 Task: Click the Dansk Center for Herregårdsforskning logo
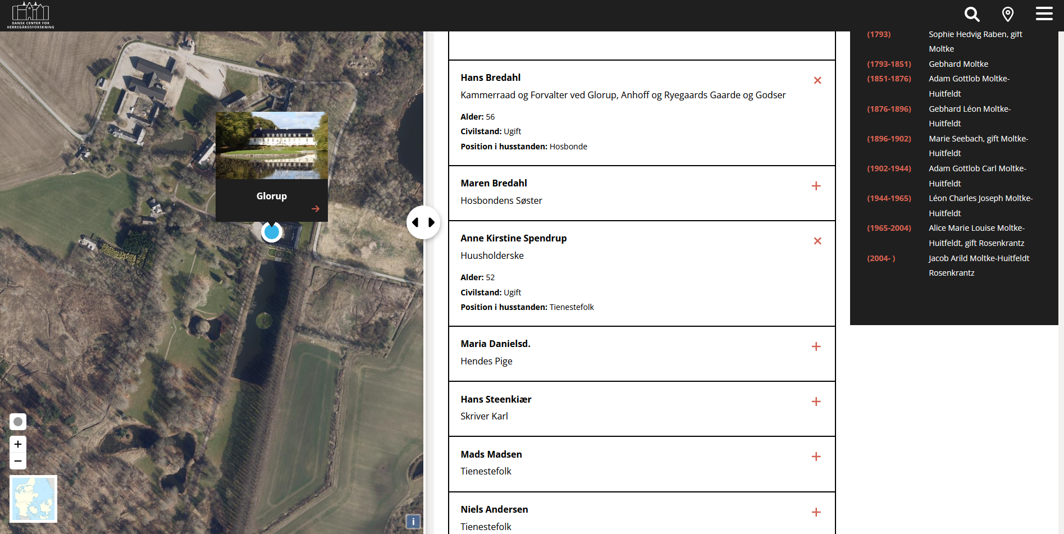(x=31, y=15)
